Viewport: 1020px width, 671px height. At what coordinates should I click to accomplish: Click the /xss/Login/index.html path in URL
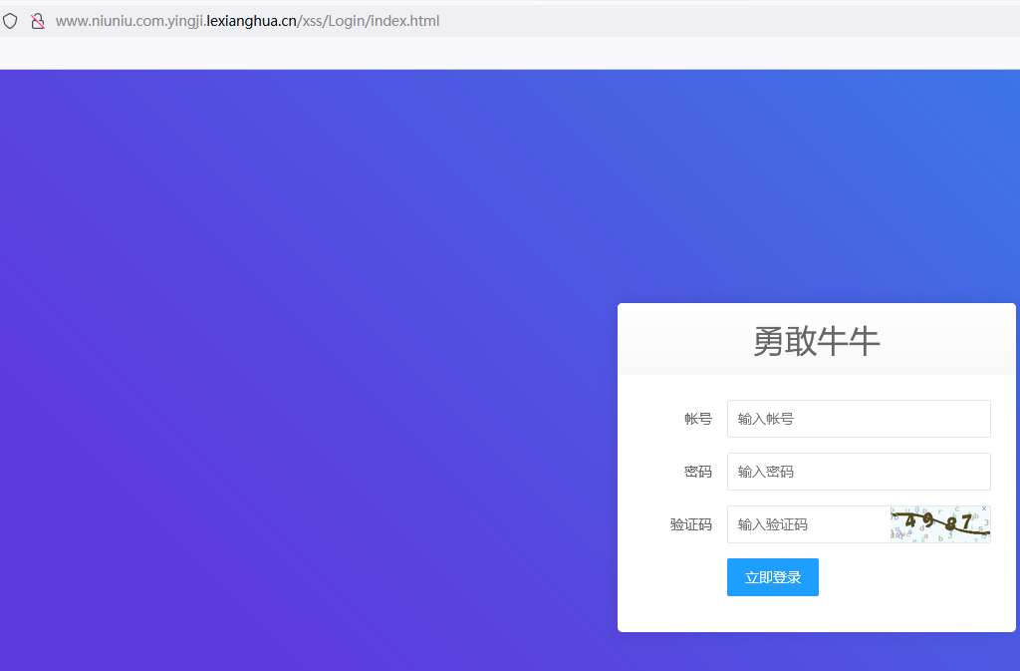click(x=369, y=21)
